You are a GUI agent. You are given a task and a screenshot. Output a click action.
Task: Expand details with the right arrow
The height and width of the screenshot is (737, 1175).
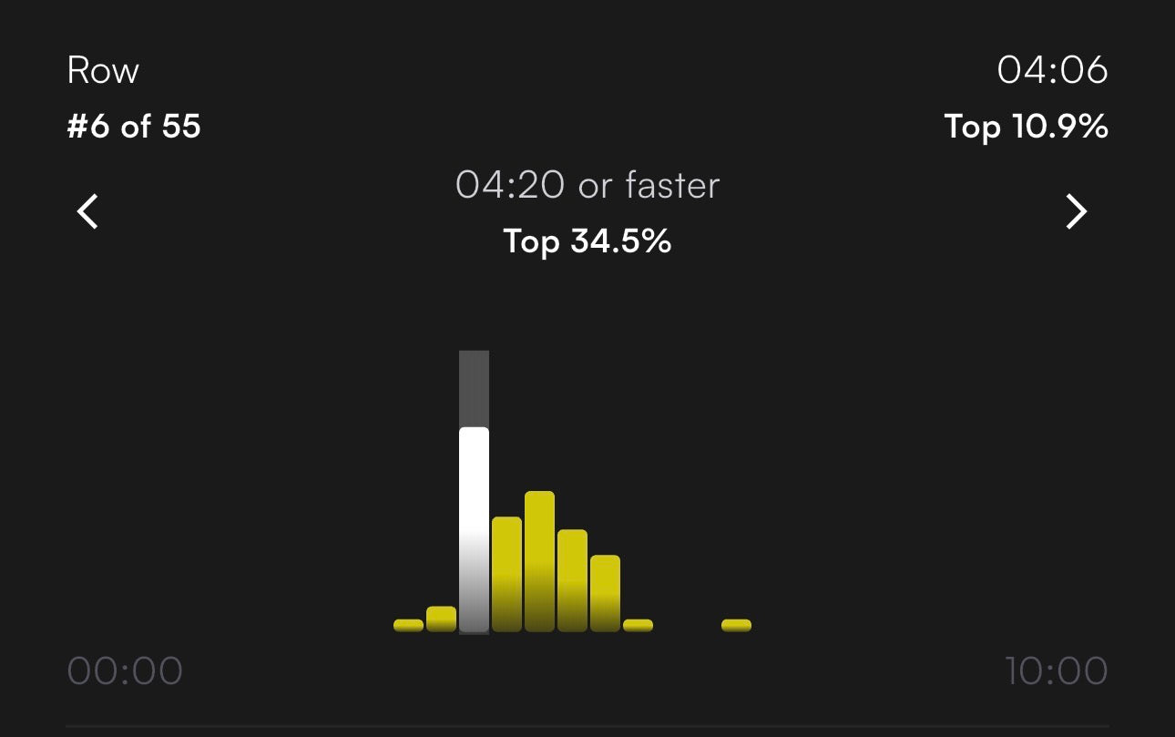[x=1077, y=211]
